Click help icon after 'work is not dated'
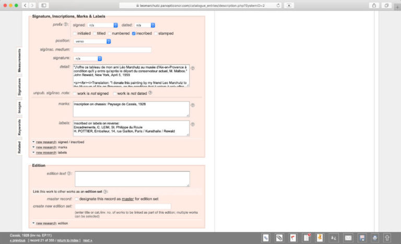This screenshot has height=244, width=401. tap(150, 93)
